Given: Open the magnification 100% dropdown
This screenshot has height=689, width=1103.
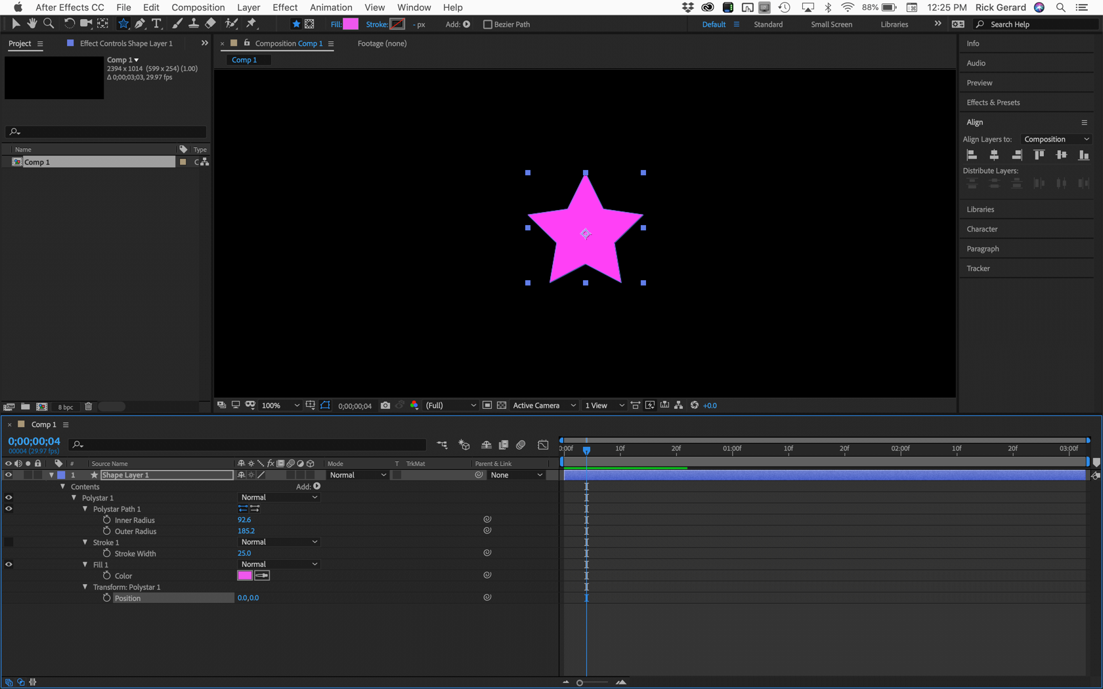Looking at the screenshot, I should [280, 406].
